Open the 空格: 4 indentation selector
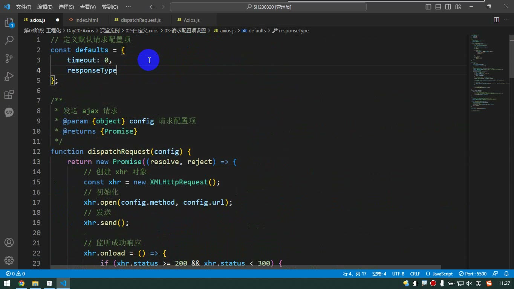This screenshot has height=289, width=514. (x=379, y=274)
